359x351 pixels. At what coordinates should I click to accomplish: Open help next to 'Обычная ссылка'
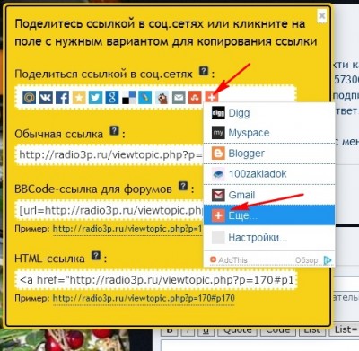(115, 131)
